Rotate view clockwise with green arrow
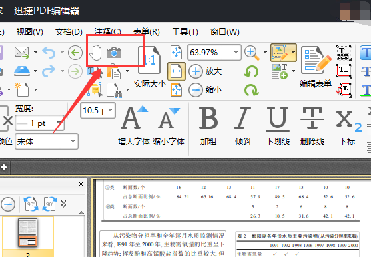Image resolution: width=371 pixels, height=257 pixels. tap(251, 90)
